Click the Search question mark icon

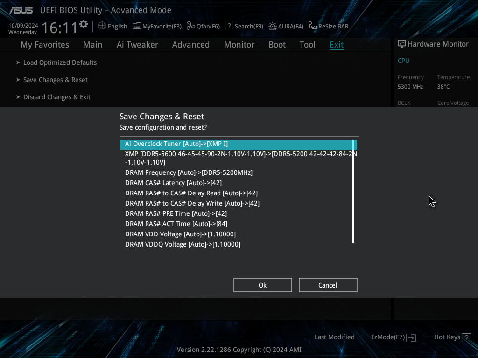coord(229,26)
